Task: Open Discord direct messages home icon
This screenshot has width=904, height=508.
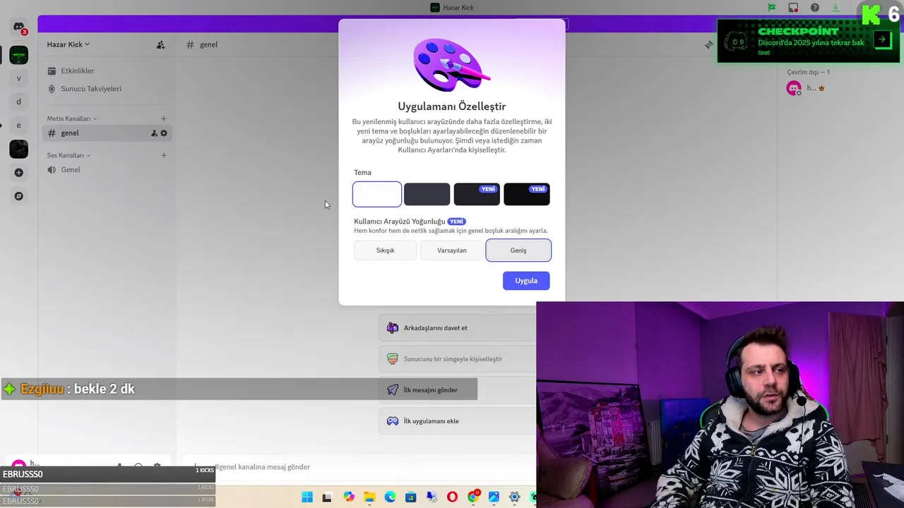Action: click(x=18, y=28)
